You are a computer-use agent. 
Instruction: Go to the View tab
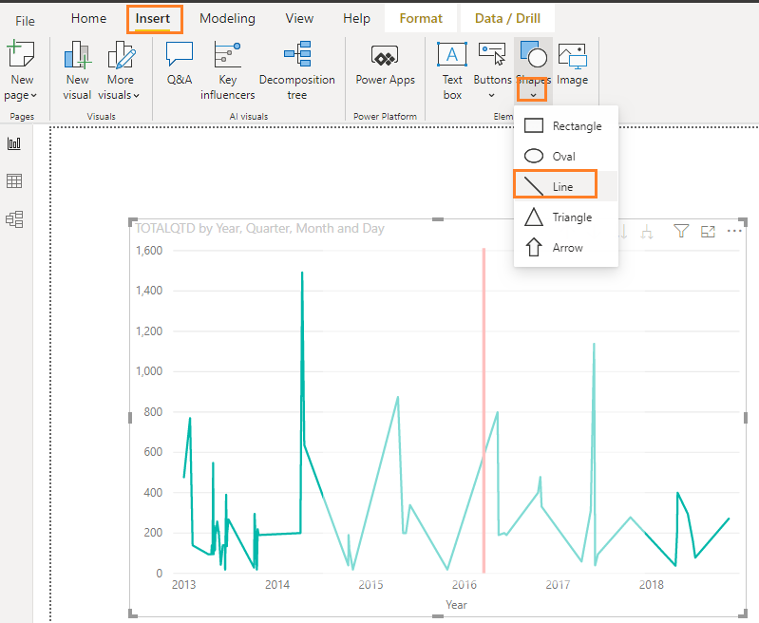(x=299, y=18)
